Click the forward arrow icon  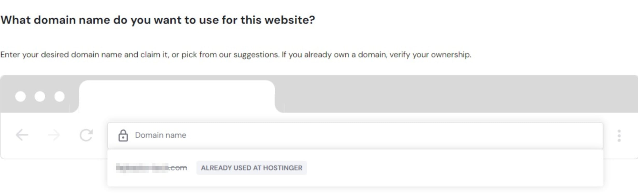[54, 135]
